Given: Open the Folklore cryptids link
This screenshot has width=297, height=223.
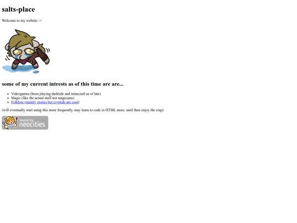Looking at the screenshot, I should click(45, 102).
